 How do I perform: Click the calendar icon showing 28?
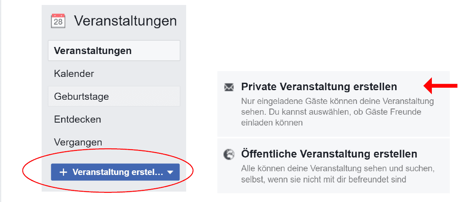coord(58,21)
